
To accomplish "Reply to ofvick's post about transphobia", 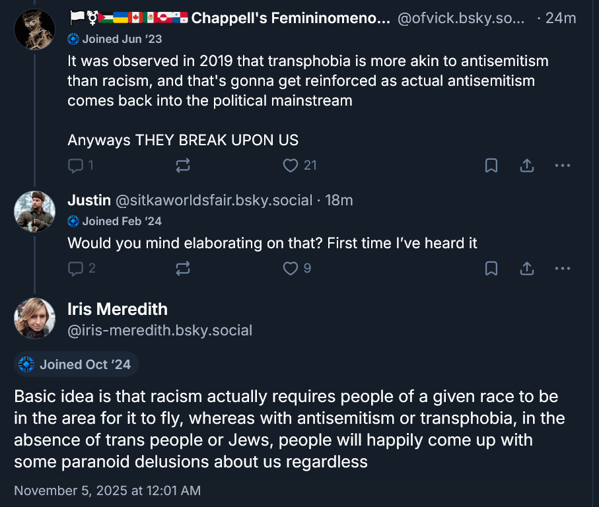I will tap(77, 165).
